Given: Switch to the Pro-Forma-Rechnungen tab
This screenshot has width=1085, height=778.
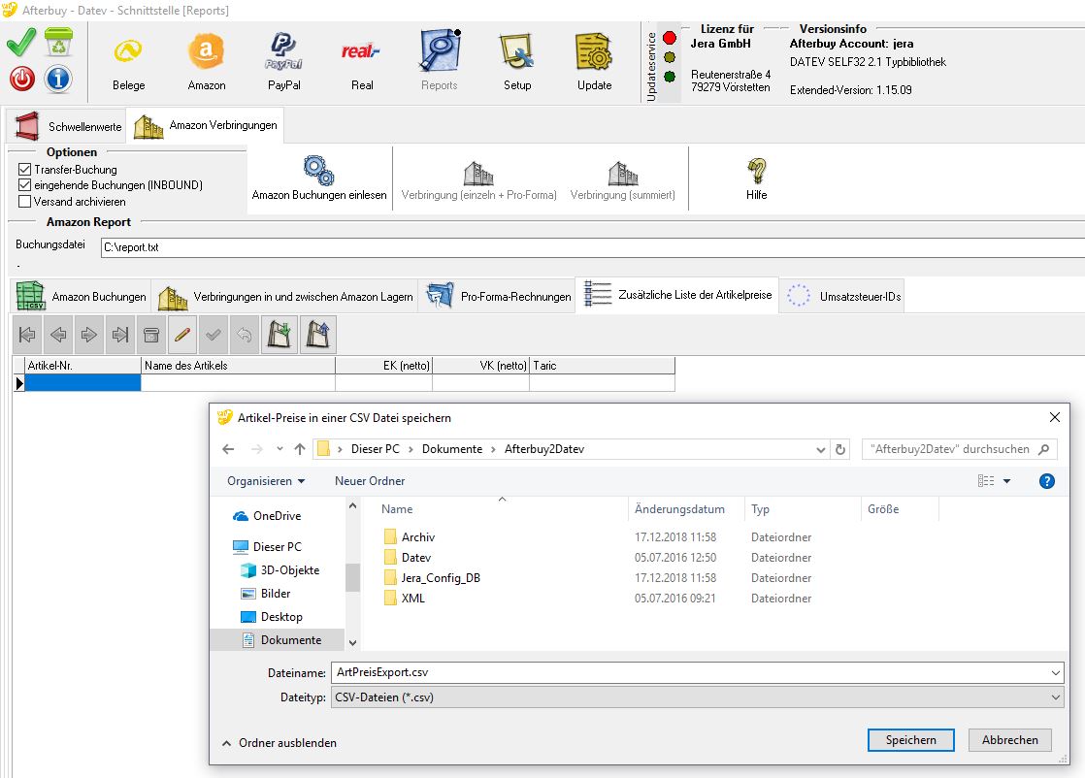Looking at the screenshot, I should coord(498,296).
